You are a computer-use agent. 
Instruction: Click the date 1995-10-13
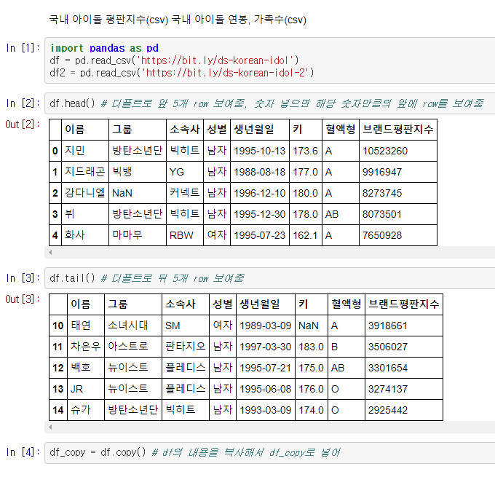coord(259,151)
